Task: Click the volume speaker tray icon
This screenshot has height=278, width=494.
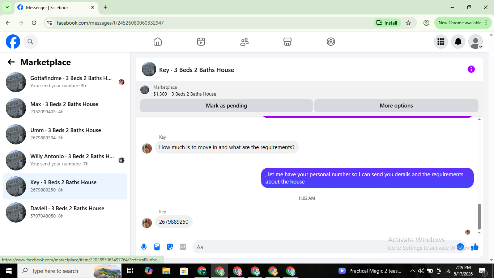Action: [421, 271]
